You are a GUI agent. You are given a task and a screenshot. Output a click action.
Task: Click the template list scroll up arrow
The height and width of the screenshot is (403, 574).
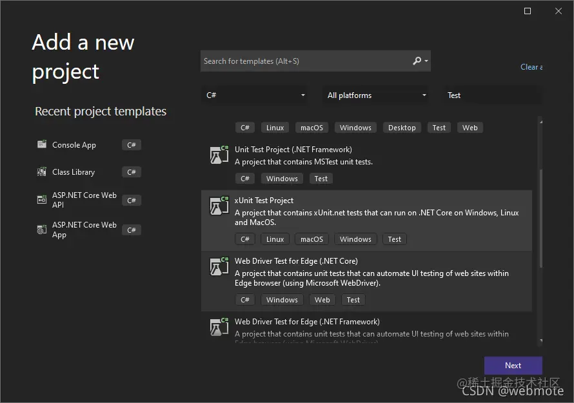(540, 121)
